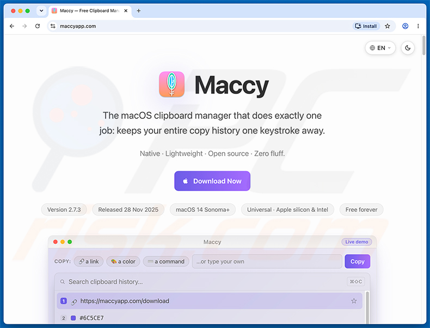Click the demo history list scrollbar
Screen dimensions: 430x328
point(367,308)
